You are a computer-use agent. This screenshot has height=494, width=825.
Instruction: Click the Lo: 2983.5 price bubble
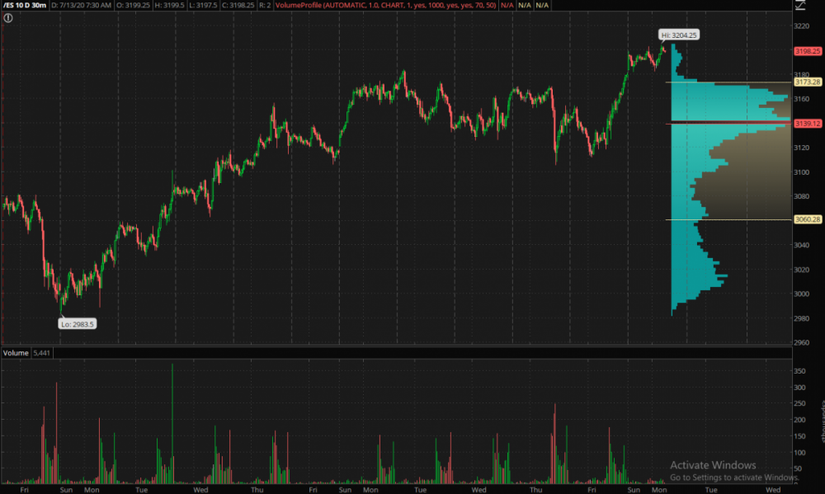(78, 324)
